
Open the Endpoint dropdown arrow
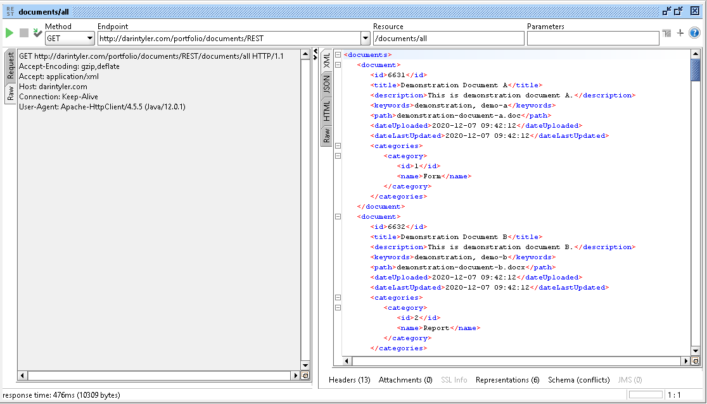[x=366, y=38]
